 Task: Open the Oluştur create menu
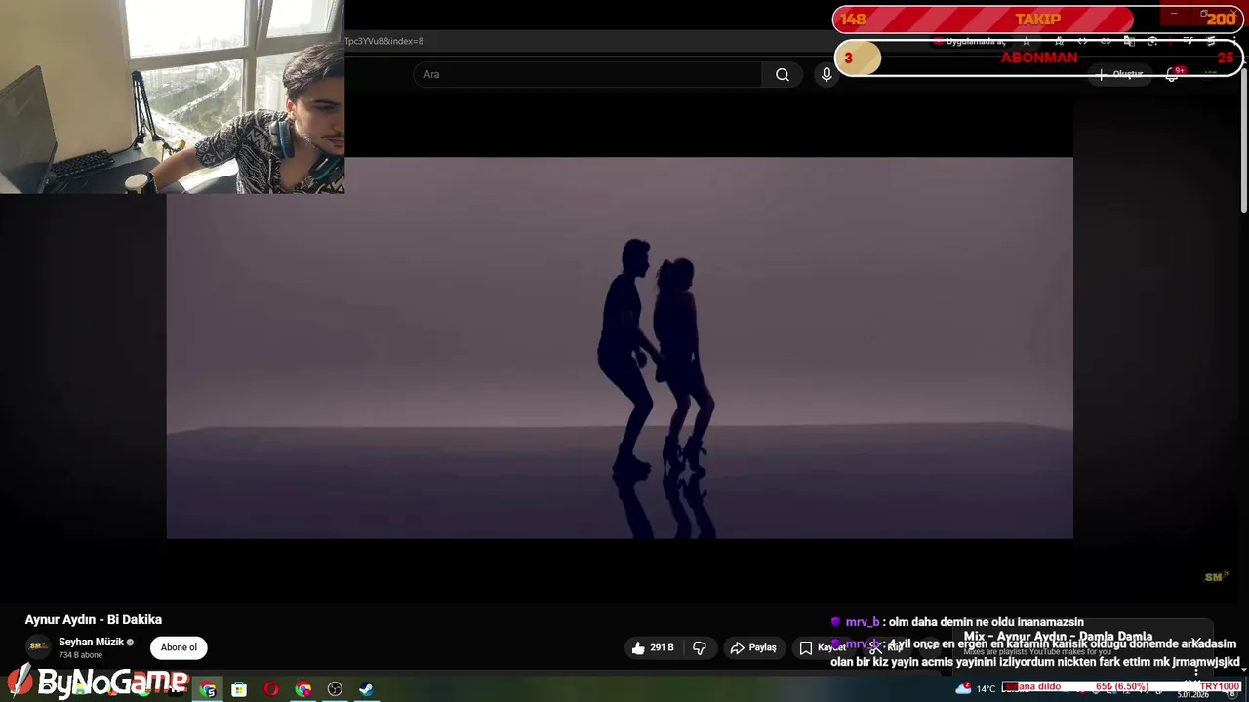pyautogui.click(x=1119, y=74)
